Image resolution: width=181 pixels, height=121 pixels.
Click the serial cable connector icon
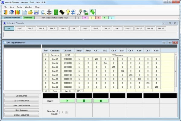pos(80,12)
